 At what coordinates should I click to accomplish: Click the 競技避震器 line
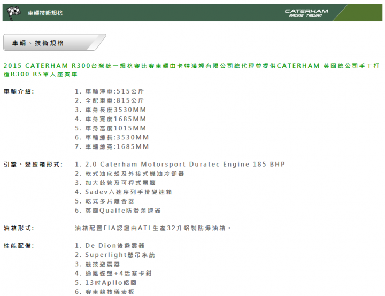point(97,264)
